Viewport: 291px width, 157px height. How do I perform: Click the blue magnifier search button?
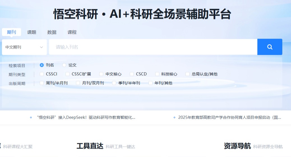pos(269,47)
